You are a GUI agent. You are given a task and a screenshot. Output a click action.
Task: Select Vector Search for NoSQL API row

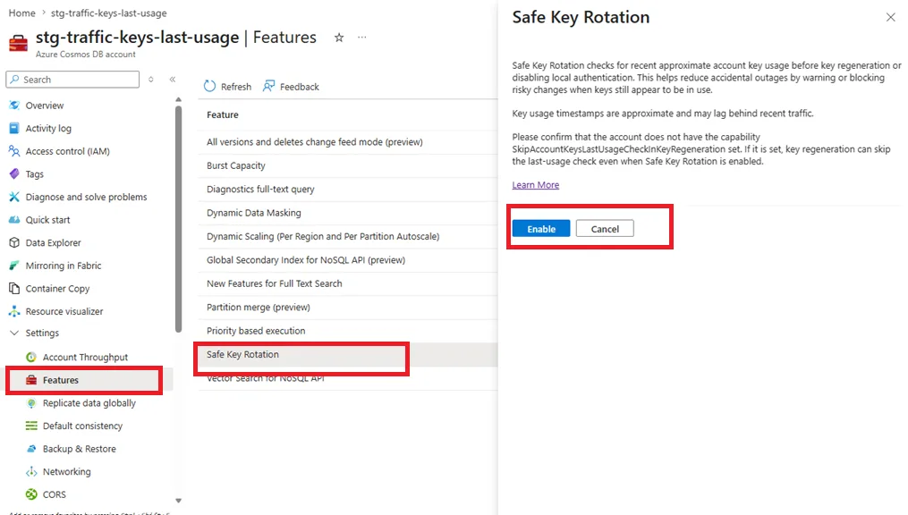(347, 378)
